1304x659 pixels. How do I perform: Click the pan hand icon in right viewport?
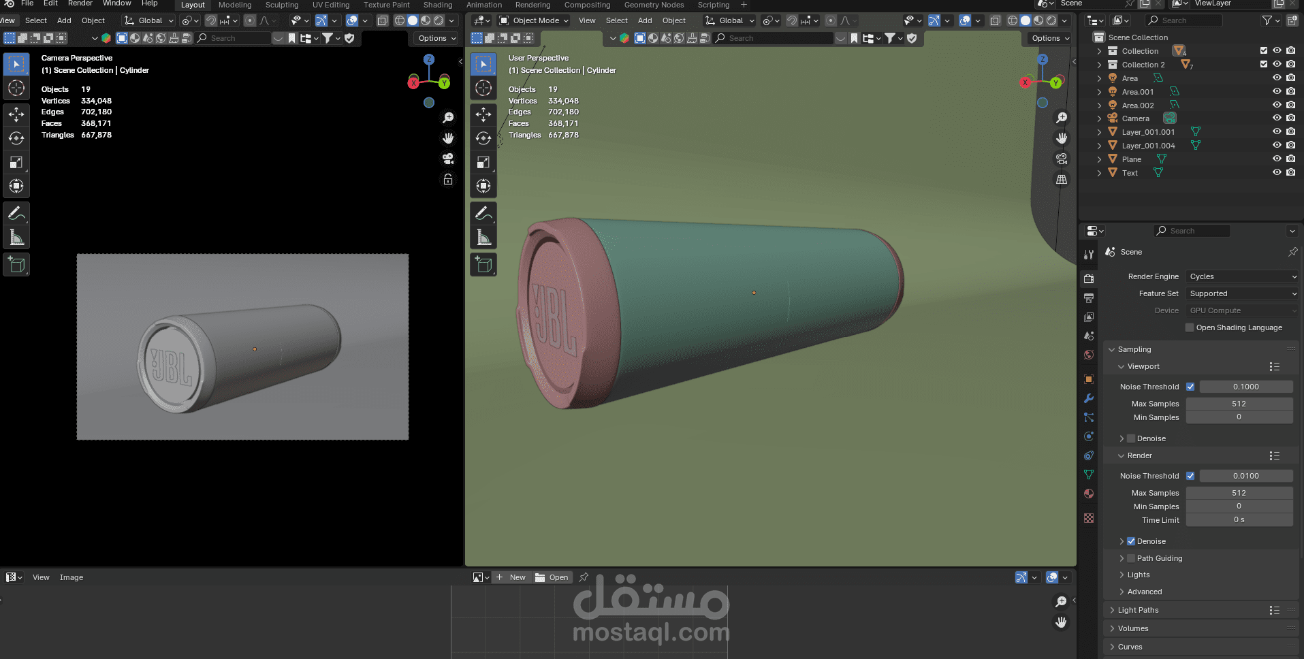[1062, 138]
